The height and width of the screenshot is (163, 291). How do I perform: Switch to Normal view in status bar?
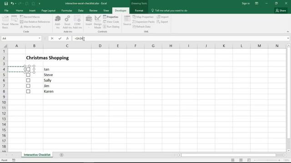coord(232,160)
